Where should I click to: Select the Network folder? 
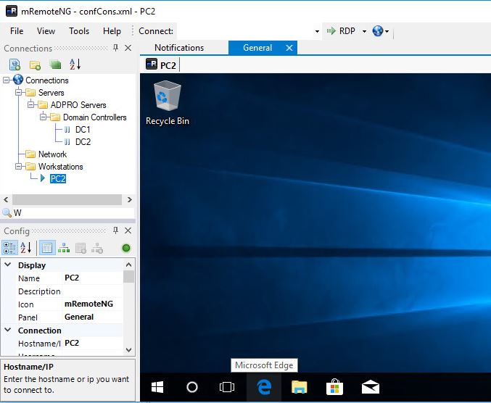point(52,154)
